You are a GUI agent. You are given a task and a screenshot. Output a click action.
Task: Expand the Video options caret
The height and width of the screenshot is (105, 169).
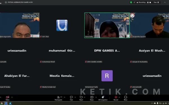pos(12,97)
